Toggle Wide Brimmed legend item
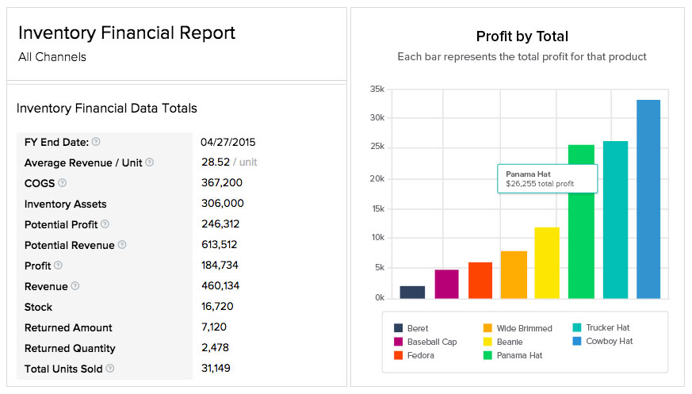This screenshot has height=394, width=692. 523,327
